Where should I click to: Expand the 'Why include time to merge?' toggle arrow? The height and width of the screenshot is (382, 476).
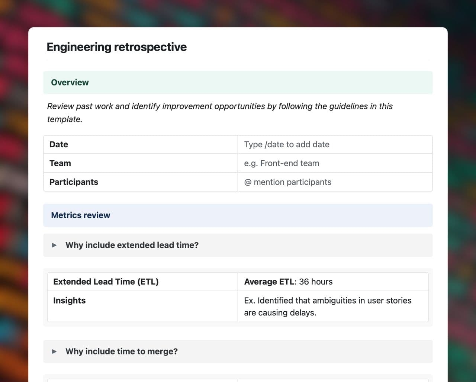(x=54, y=351)
